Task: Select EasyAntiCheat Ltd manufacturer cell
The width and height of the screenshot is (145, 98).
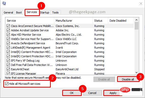Action: click(67, 69)
